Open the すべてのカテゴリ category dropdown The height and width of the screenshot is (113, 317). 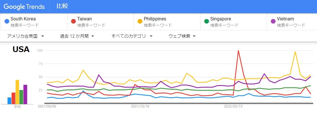[x=132, y=36]
